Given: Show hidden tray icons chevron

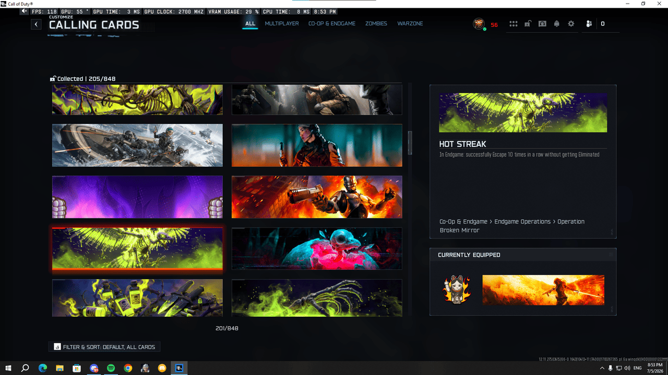Looking at the screenshot, I should 602,368.
